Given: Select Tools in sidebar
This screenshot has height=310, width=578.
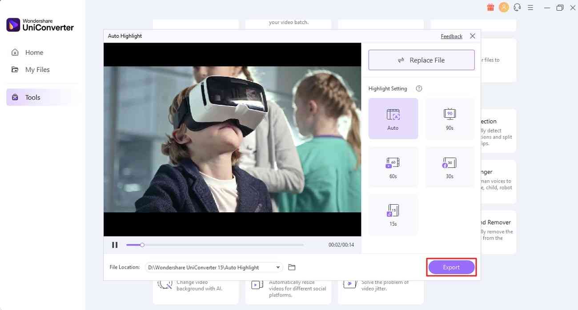Looking at the screenshot, I should point(42,97).
